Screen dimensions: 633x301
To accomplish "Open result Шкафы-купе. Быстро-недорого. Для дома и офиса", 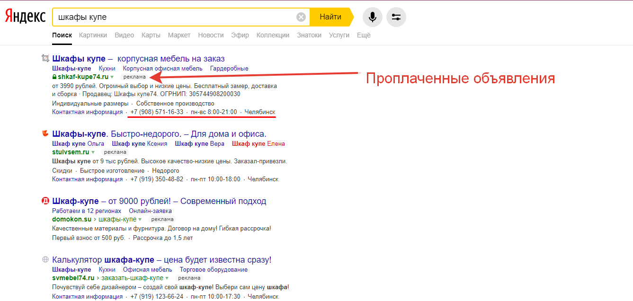I will [159, 134].
